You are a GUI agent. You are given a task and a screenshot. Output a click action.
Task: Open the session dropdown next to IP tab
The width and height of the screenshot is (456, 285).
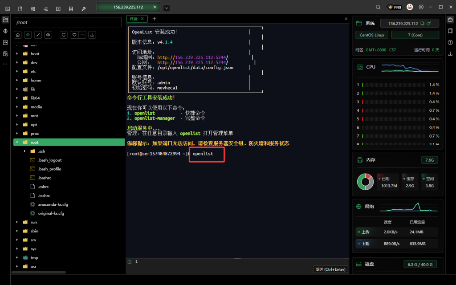tap(167, 8)
